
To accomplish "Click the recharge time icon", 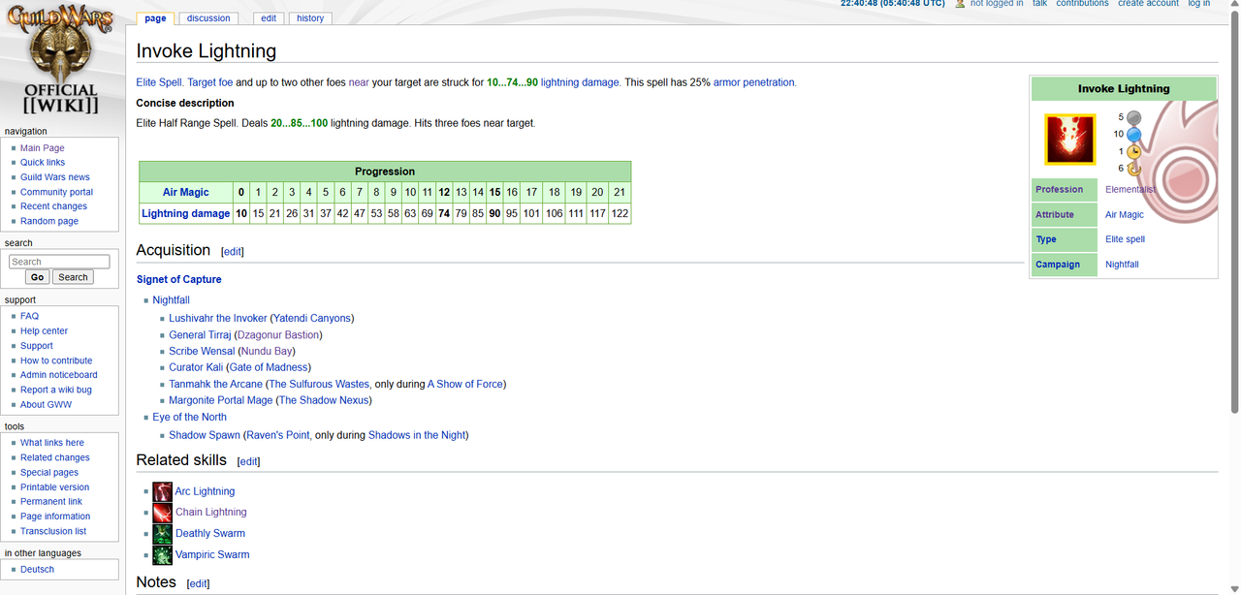I will [x=1133, y=168].
